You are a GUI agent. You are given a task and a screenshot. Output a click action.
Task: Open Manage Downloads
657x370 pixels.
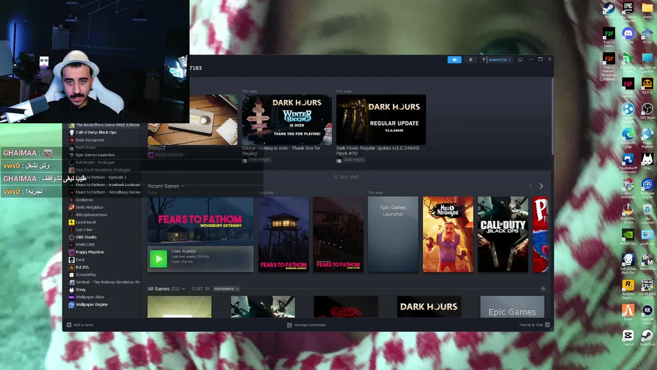pyautogui.click(x=306, y=325)
